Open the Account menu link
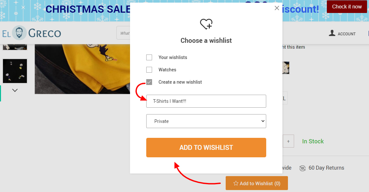This screenshot has height=192, width=369. (347, 34)
